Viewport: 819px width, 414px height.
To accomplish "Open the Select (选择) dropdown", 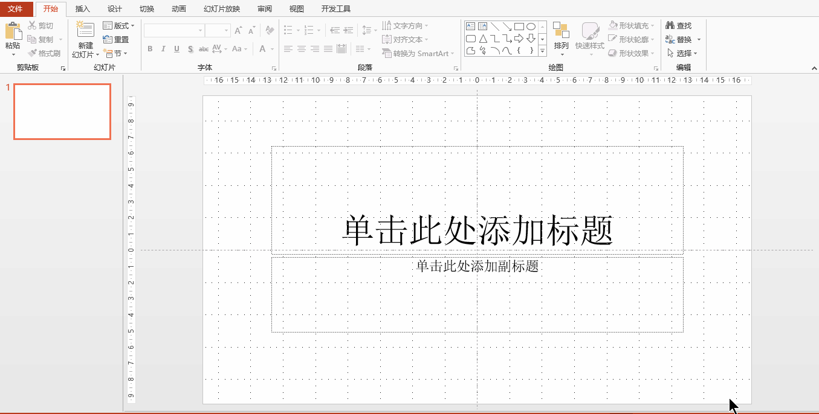I will pos(681,53).
